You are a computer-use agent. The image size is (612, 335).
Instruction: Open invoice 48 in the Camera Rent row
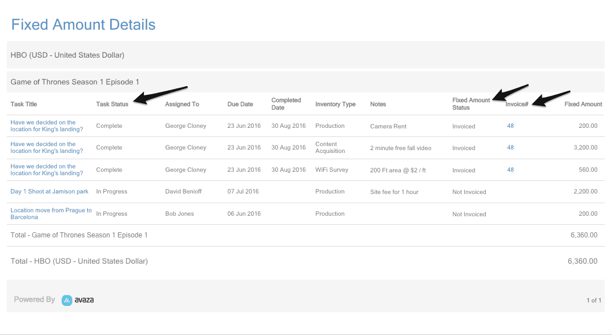[x=510, y=126]
